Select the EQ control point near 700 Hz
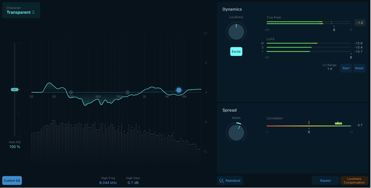Screen dimensions: 371x188 (x=127, y=92)
